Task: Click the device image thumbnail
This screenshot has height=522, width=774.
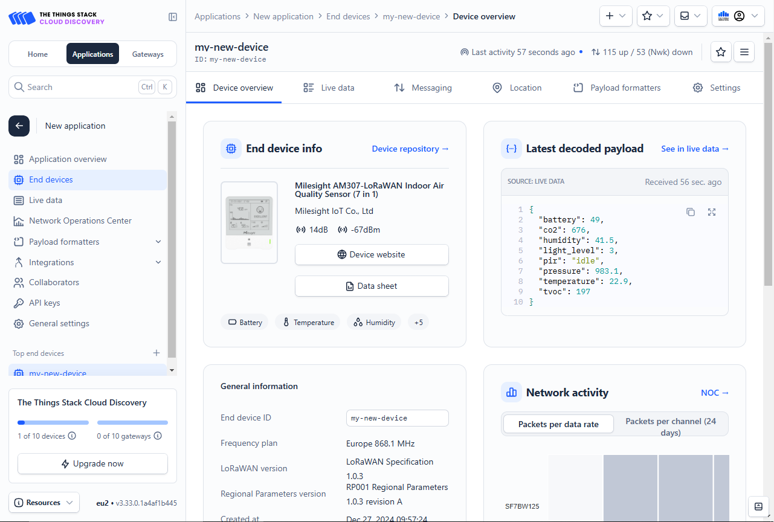Action: coord(249,222)
